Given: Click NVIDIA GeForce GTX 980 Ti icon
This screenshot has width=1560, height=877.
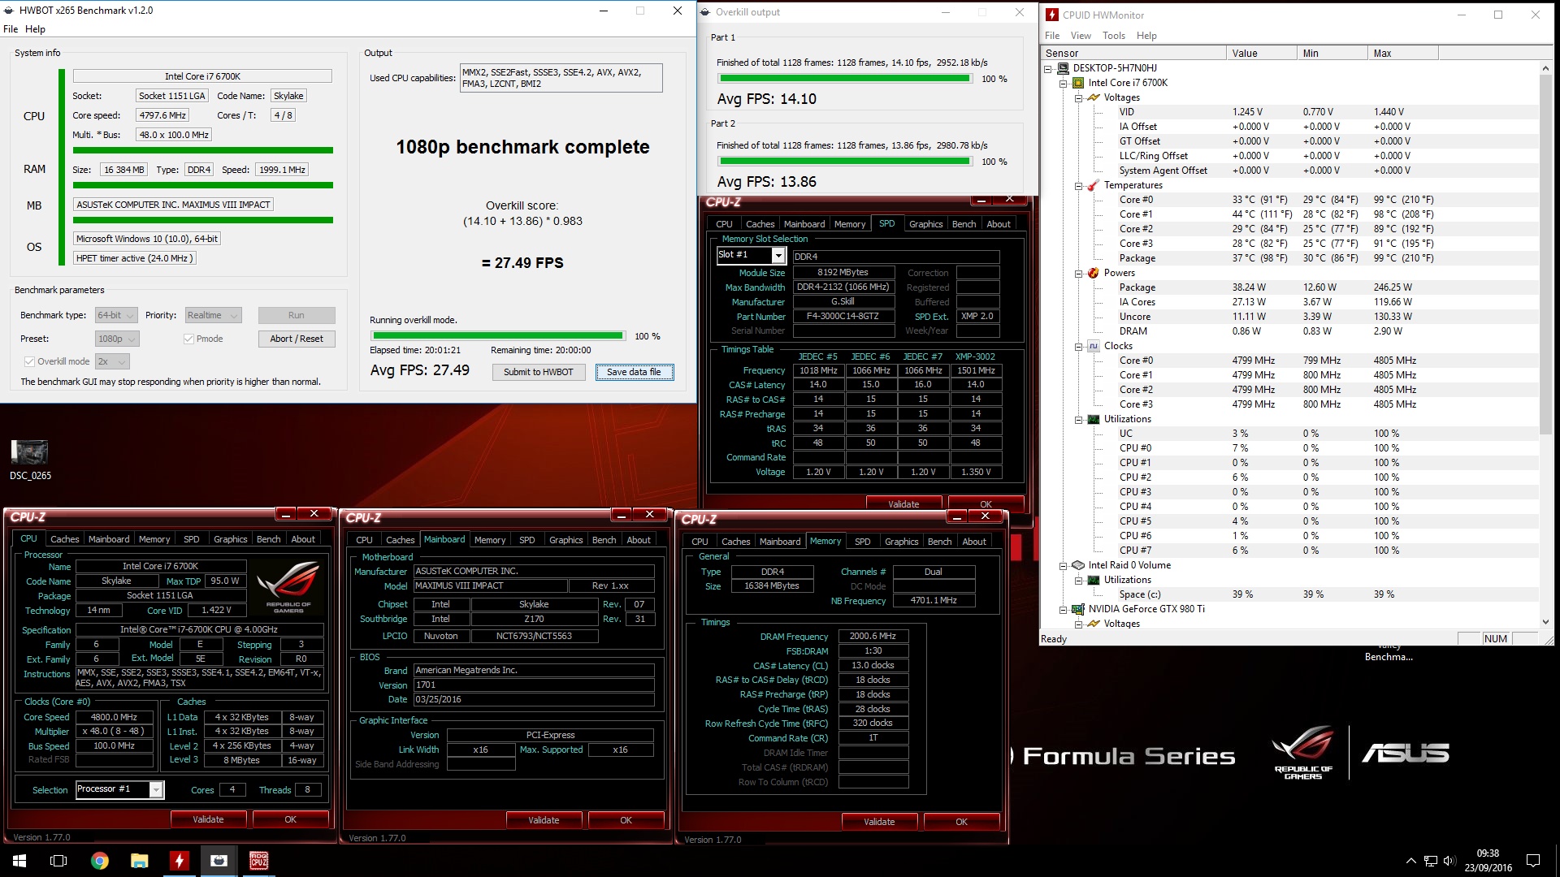Looking at the screenshot, I should point(1078,609).
